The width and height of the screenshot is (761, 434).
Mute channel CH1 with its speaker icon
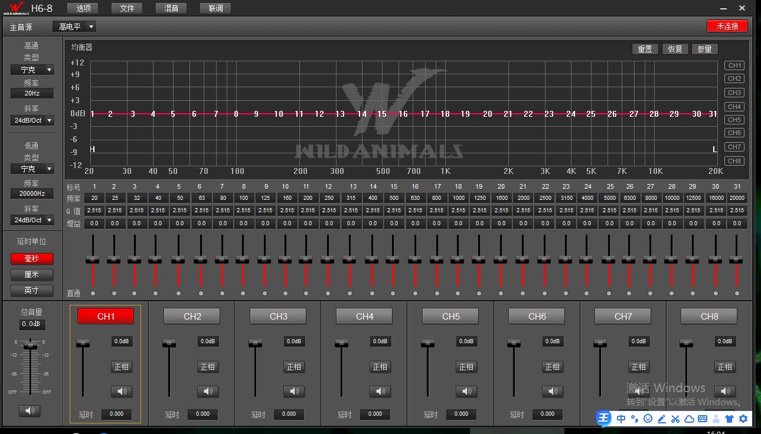point(122,391)
